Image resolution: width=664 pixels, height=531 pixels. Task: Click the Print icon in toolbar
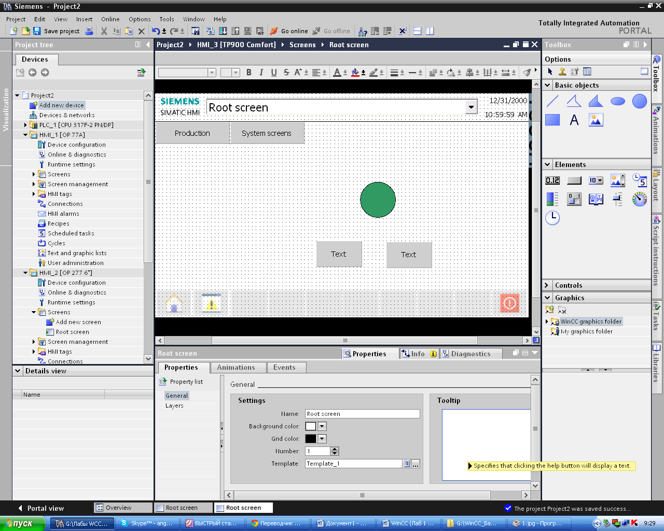click(x=89, y=31)
